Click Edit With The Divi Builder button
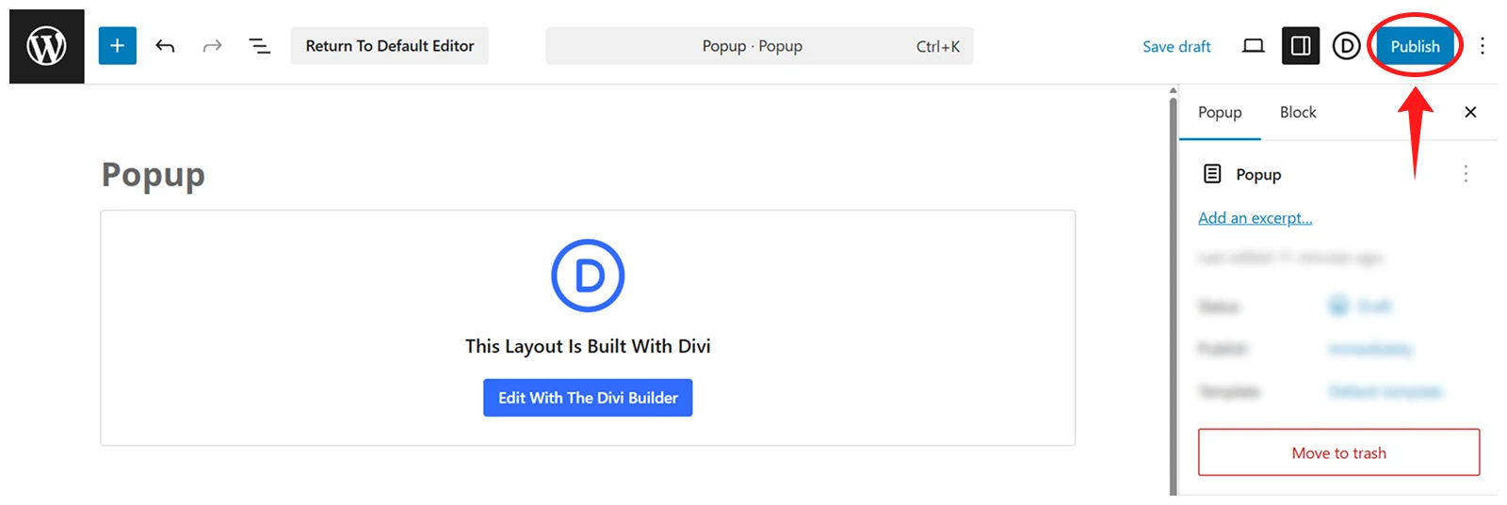This screenshot has width=1507, height=505. pos(588,398)
